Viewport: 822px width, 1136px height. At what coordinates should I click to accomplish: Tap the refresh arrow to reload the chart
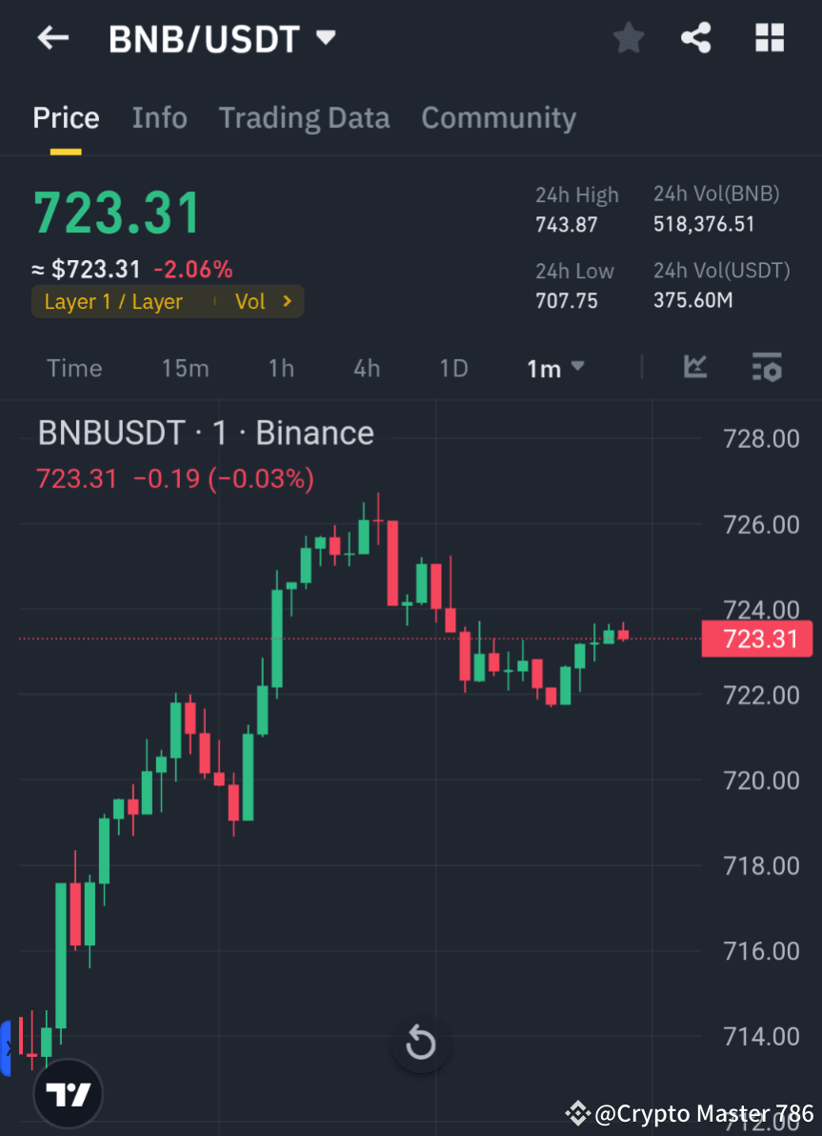tap(421, 1044)
